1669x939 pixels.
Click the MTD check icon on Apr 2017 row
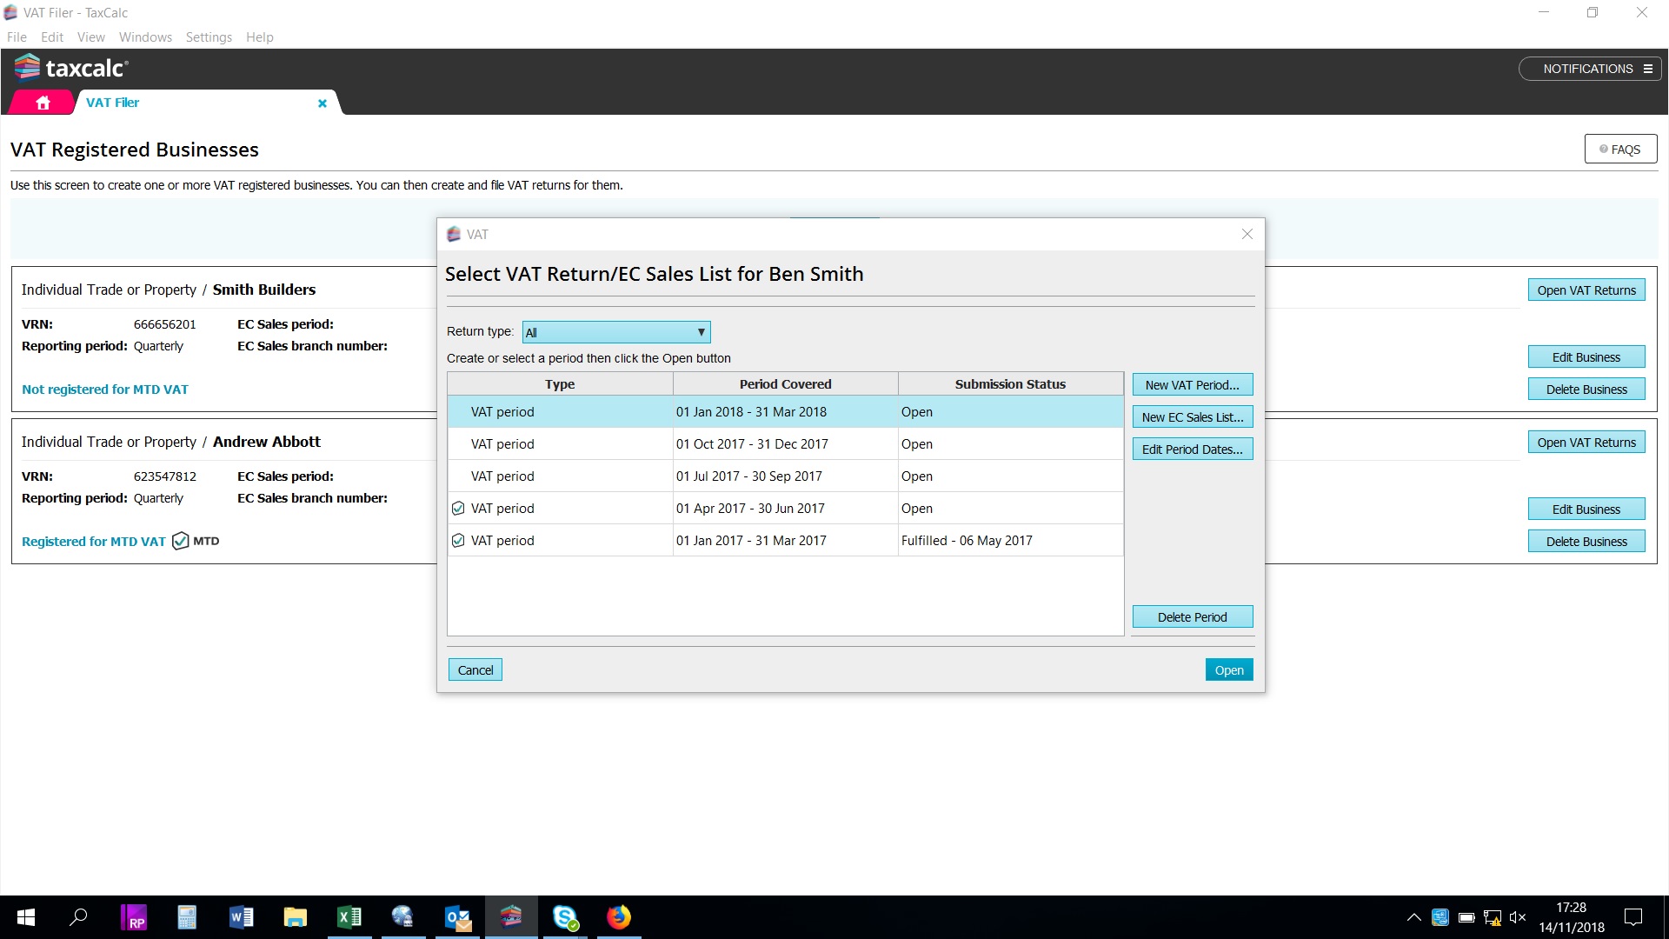point(458,509)
